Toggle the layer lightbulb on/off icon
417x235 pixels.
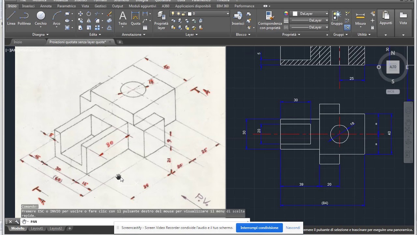tap(173, 14)
